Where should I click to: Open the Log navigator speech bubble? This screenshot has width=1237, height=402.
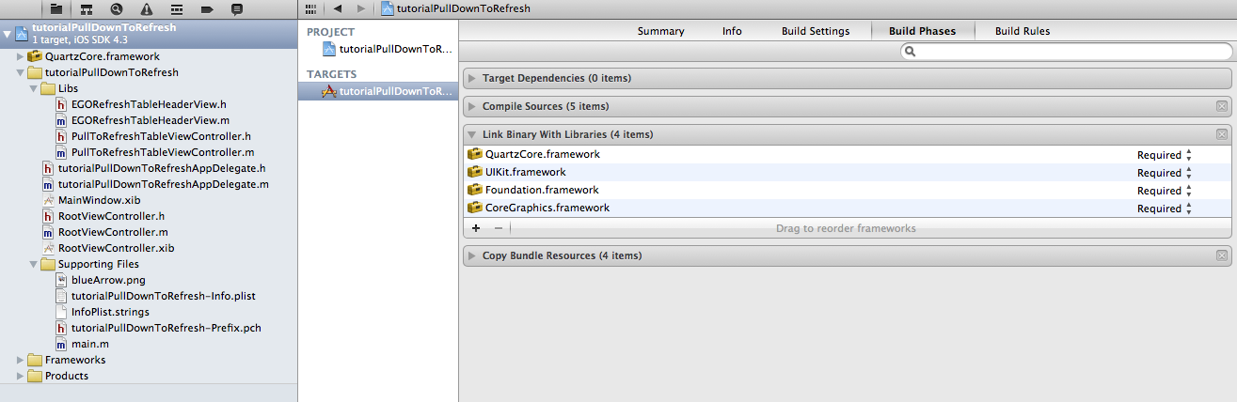point(237,8)
